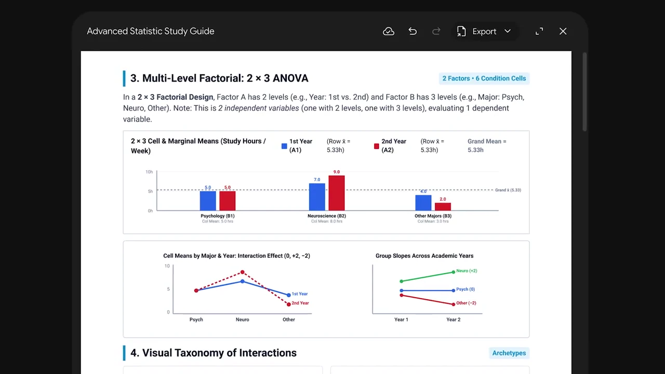Click the Archetypes badge
The height and width of the screenshot is (374, 665).
pos(509,353)
